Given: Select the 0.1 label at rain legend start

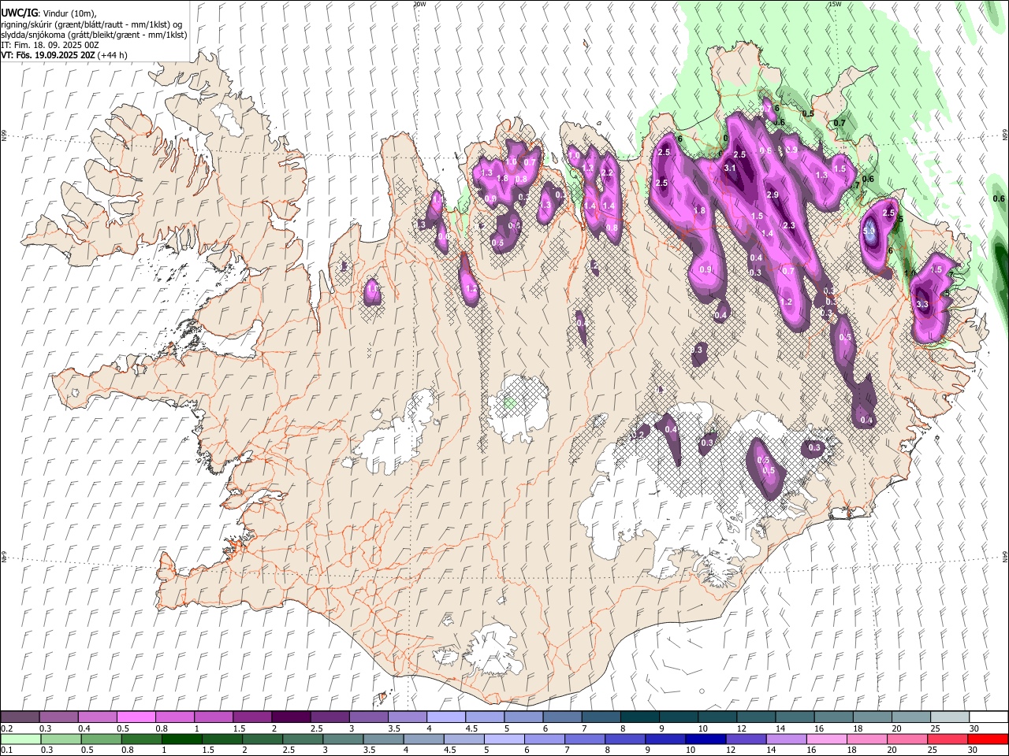Looking at the screenshot, I should (7, 750).
